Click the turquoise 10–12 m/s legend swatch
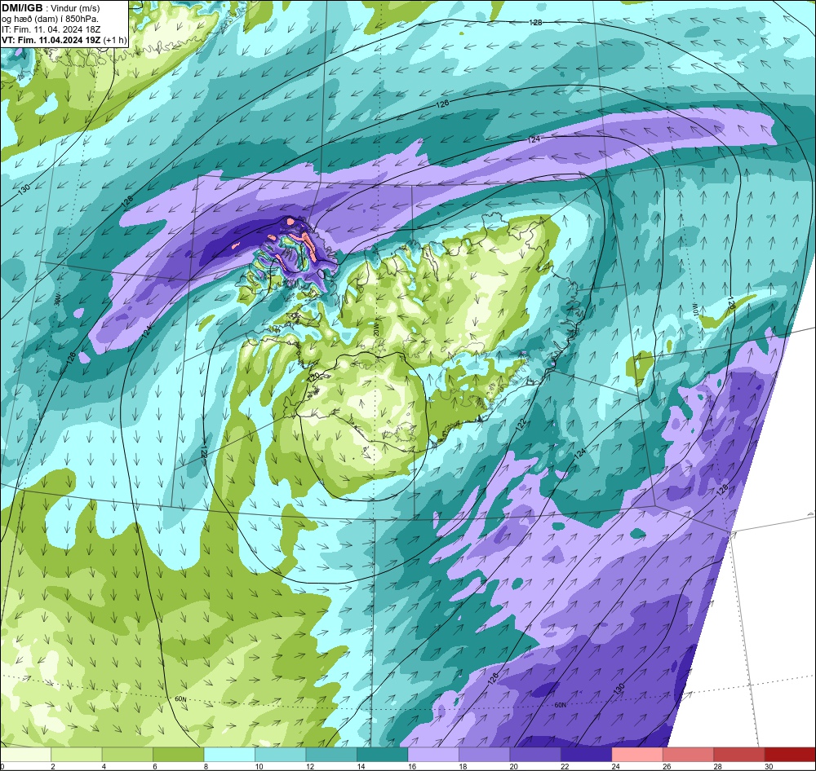816x771 pixels. (281, 755)
